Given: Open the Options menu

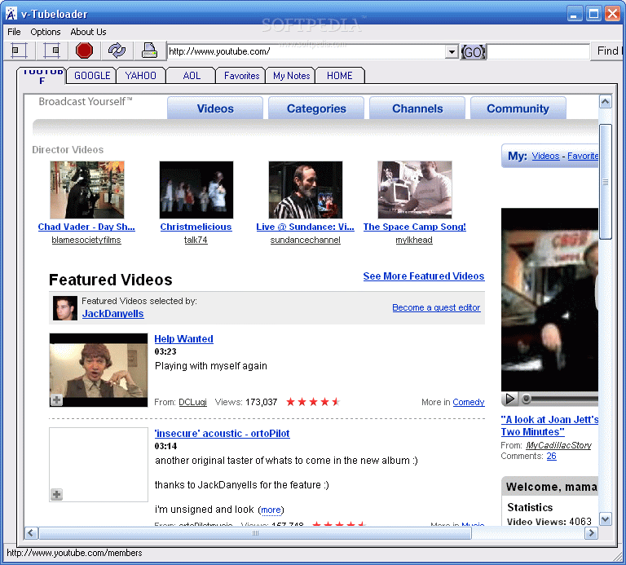Looking at the screenshot, I should [46, 32].
